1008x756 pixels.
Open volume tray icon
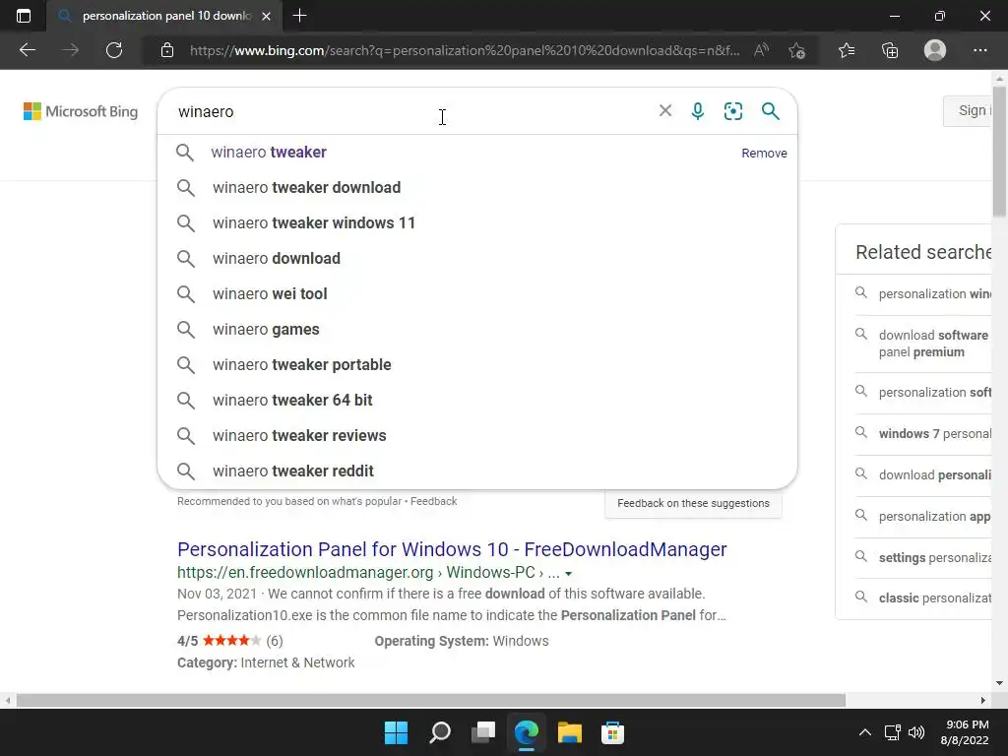coord(916,732)
